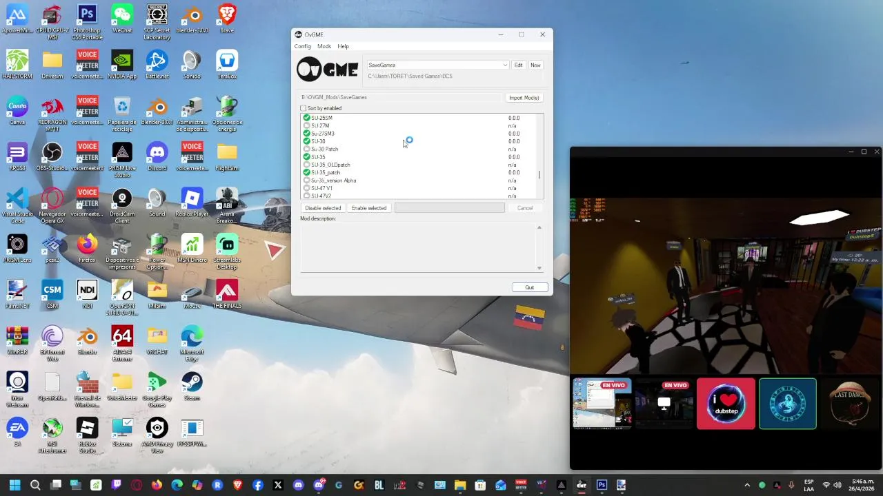Open the Mods menu in OvGME
The width and height of the screenshot is (883, 496).
pyautogui.click(x=324, y=46)
